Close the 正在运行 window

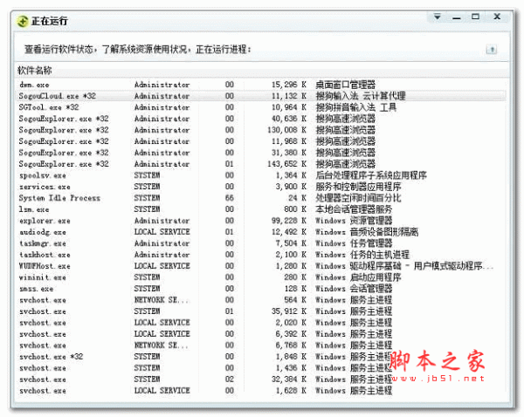[x=497, y=17]
